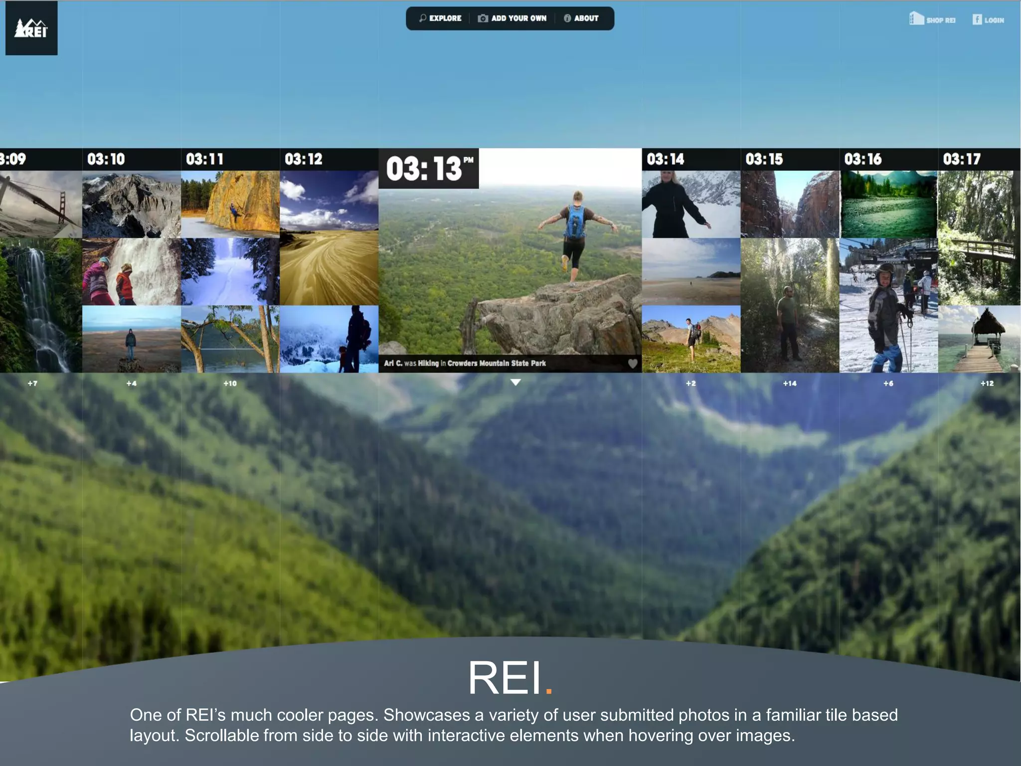The image size is (1021, 766).
Task: Click the Facebook Login link
Action: click(x=988, y=20)
